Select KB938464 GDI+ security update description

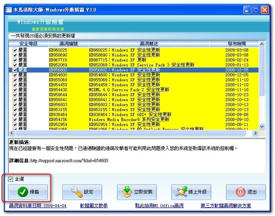click(130, 114)
